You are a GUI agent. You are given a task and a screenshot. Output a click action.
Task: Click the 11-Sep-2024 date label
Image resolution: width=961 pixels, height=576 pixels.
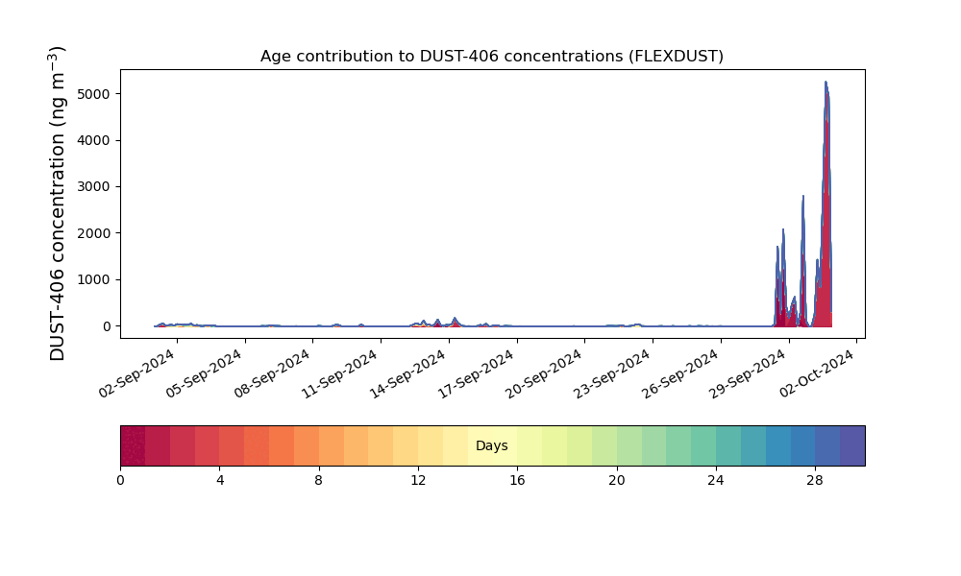point(340,374)
